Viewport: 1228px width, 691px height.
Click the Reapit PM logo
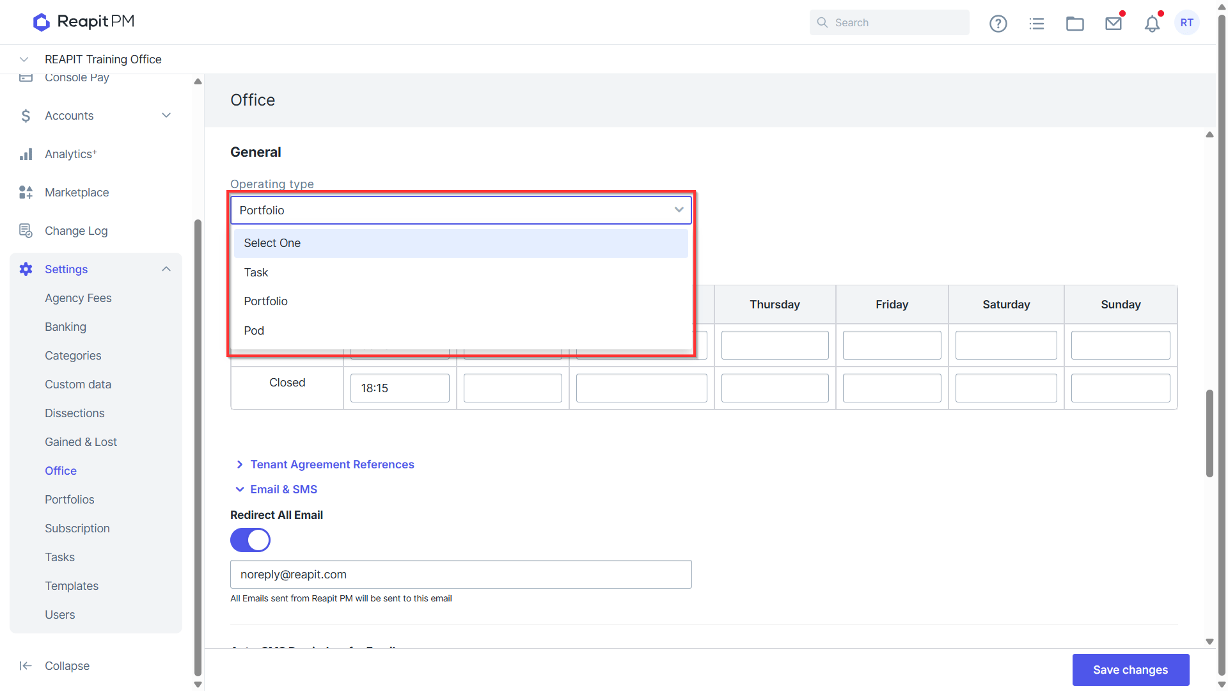83,22
